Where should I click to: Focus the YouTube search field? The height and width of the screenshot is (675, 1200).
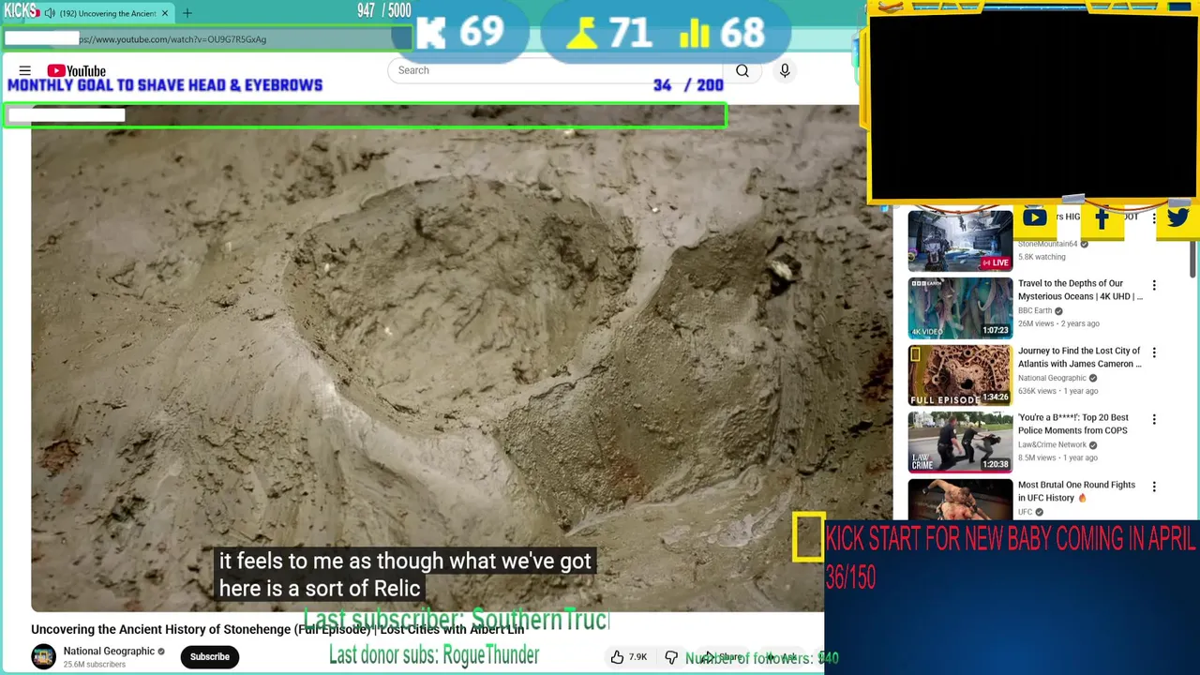[x=555, y=70]
